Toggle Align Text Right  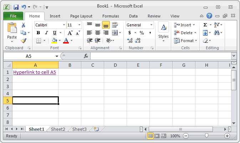[106, 32]
